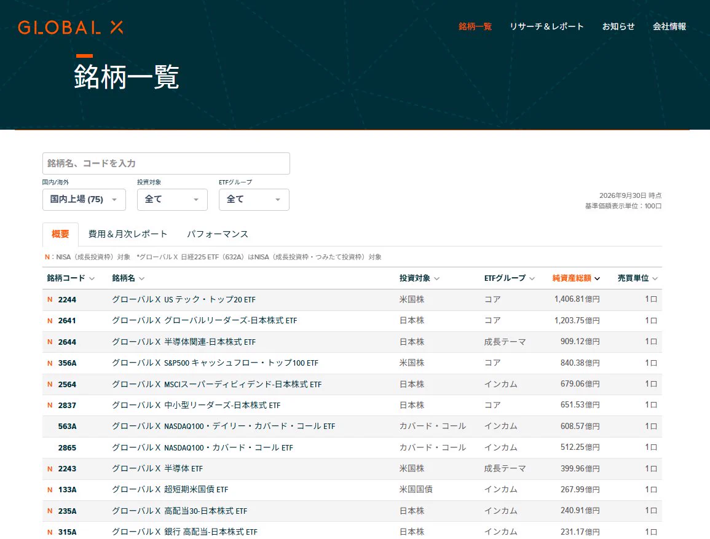Click stock code 2244
The image size is (710, 539).
pos(67,299)
